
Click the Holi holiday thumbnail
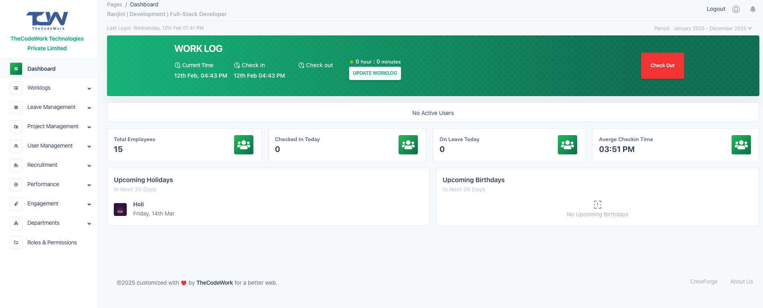click(120, 209)
